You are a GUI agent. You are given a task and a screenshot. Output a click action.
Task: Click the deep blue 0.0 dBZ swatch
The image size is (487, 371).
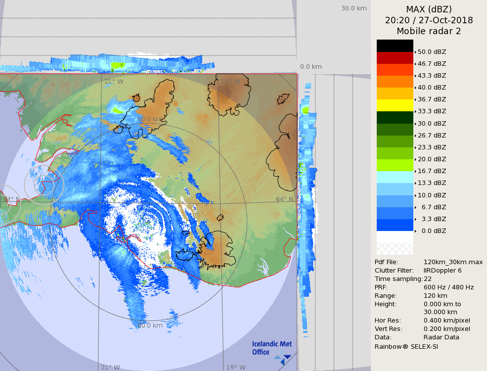point(395,225)
